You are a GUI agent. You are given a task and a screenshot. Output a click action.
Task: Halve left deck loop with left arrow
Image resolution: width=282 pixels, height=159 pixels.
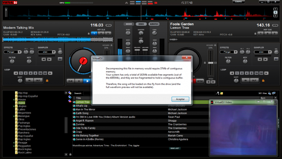point(16,73)
